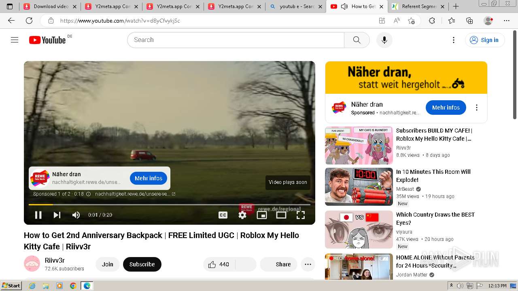Enable miniplayer mode
Image resolution: width=518 pixels, height=291 pixels.
click(x=262, y=215)
